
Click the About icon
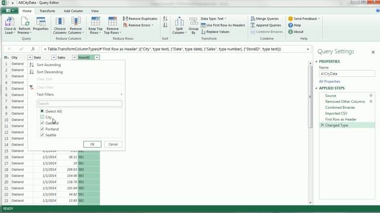290,31
